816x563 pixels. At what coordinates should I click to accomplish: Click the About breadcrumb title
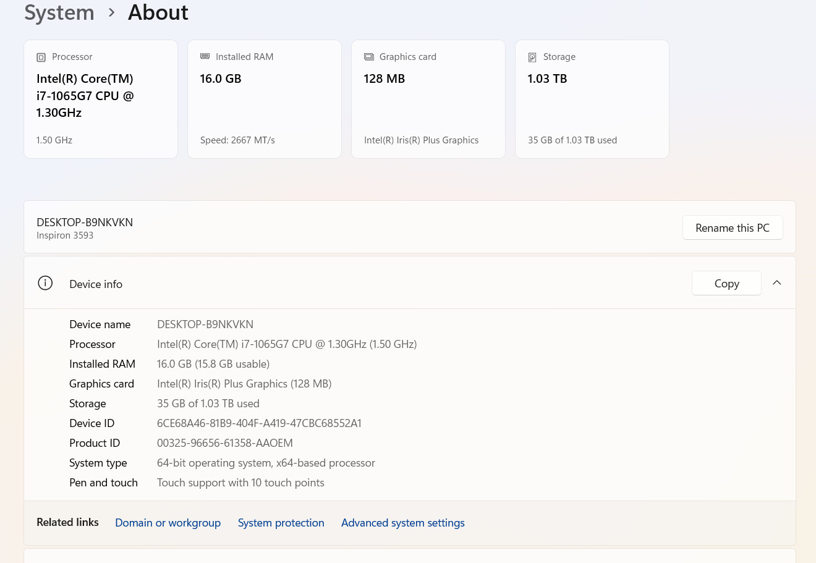click(158, 12)
